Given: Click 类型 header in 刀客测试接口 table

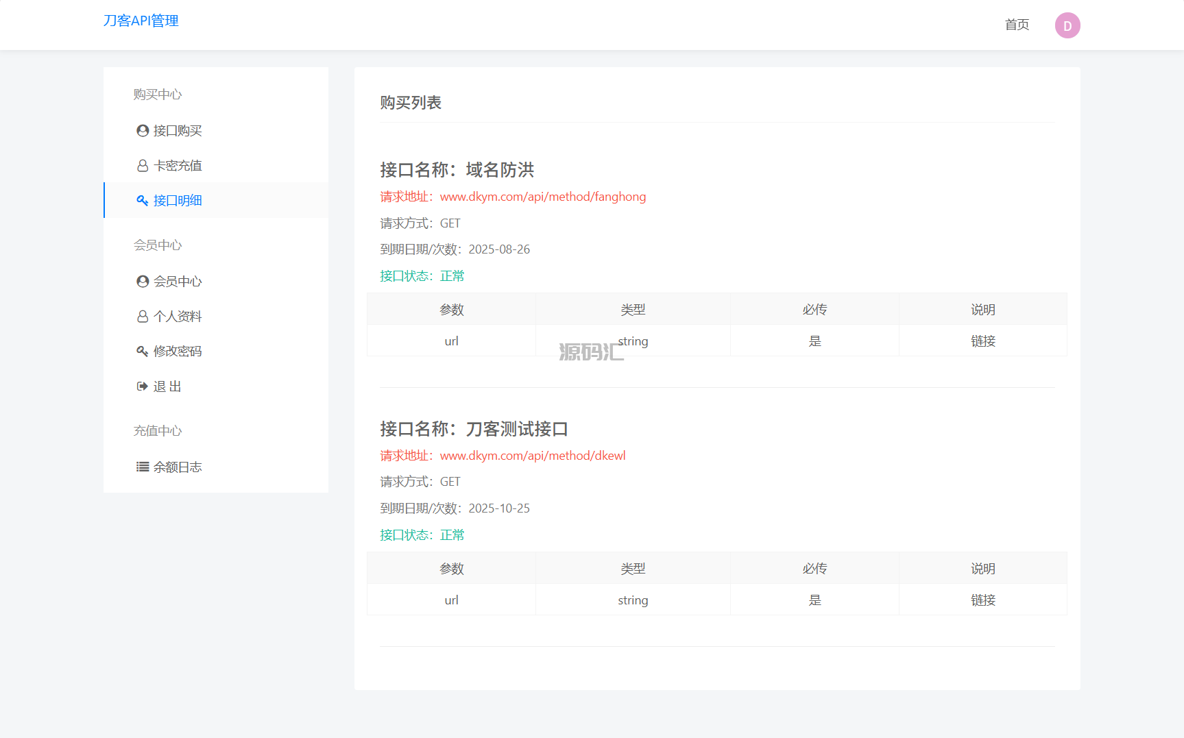Looking at the screenshot, I should pos(633,569).
